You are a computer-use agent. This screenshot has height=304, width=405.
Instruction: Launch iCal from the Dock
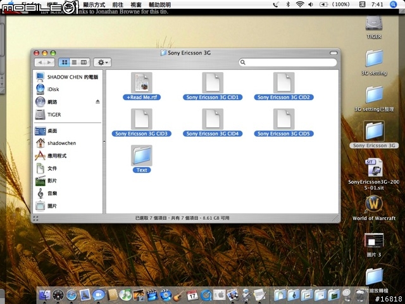tap(192, 295)
